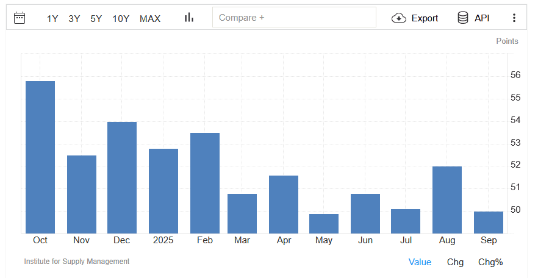Click the 54 axis value
This screenshot has width=538, height=278.
(515, 120)
